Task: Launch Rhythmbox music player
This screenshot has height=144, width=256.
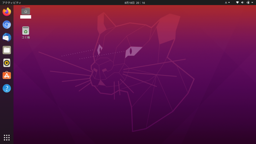Action: (x=7, y=63)
